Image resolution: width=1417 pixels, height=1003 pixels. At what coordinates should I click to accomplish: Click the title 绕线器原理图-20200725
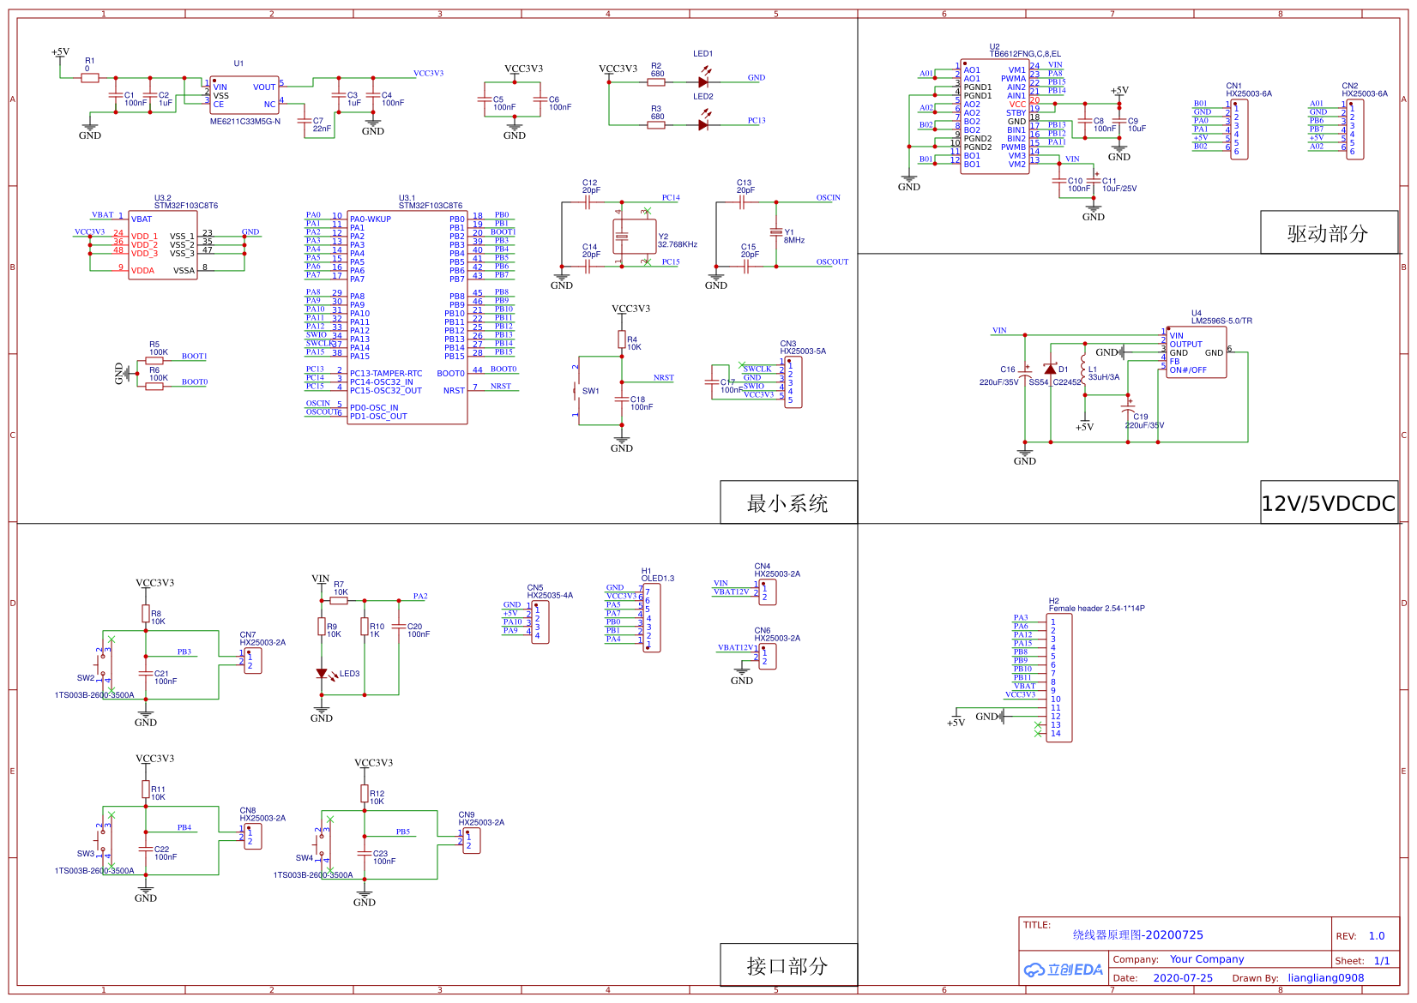[1137, 935]
